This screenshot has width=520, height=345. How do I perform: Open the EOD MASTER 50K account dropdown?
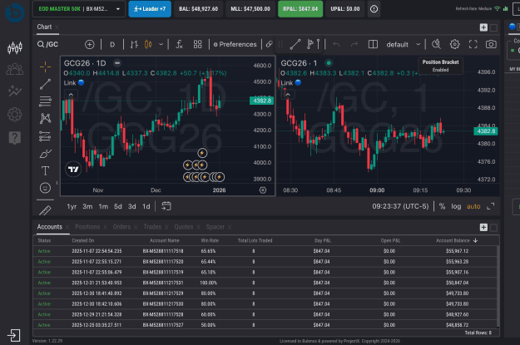point(79,9)
